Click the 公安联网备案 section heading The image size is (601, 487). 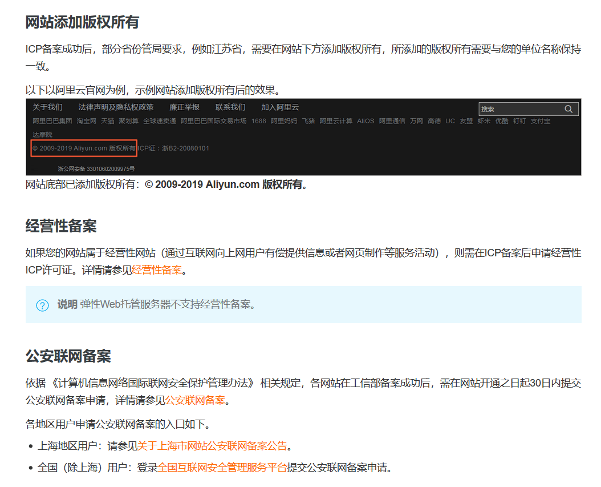click(68, 356)
